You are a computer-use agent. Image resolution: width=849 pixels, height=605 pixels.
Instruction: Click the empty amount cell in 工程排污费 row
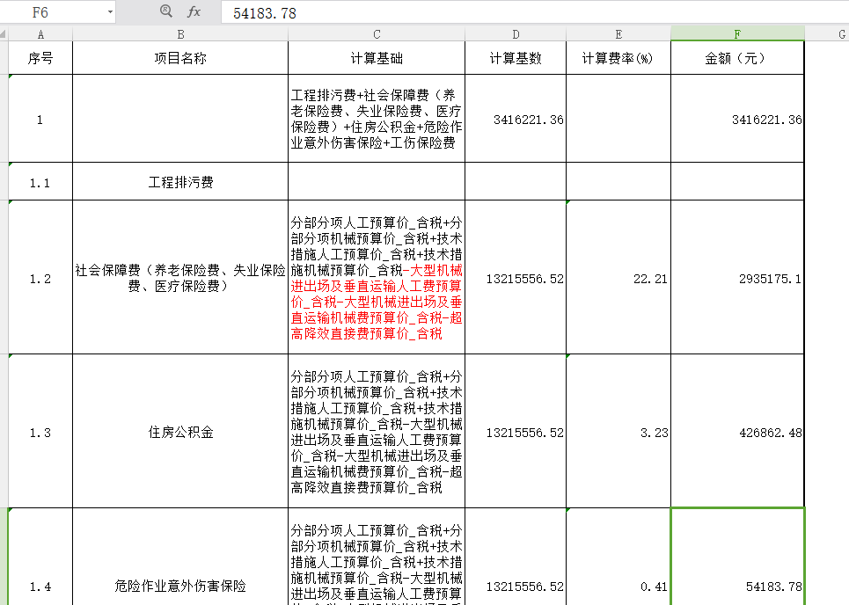pos(737,182)
